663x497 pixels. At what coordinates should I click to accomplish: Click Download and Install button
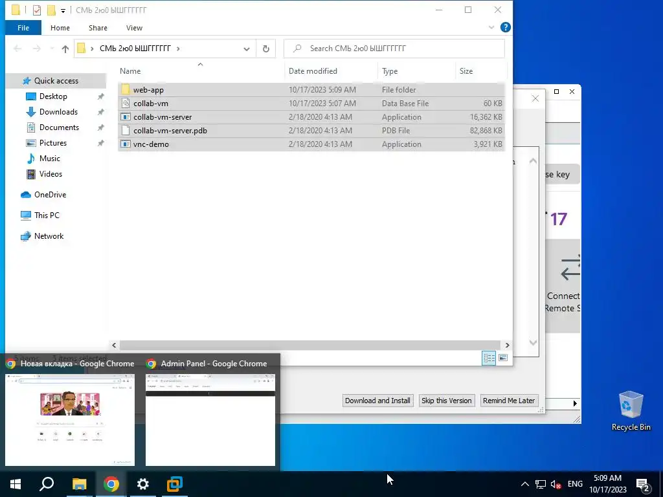377,401
